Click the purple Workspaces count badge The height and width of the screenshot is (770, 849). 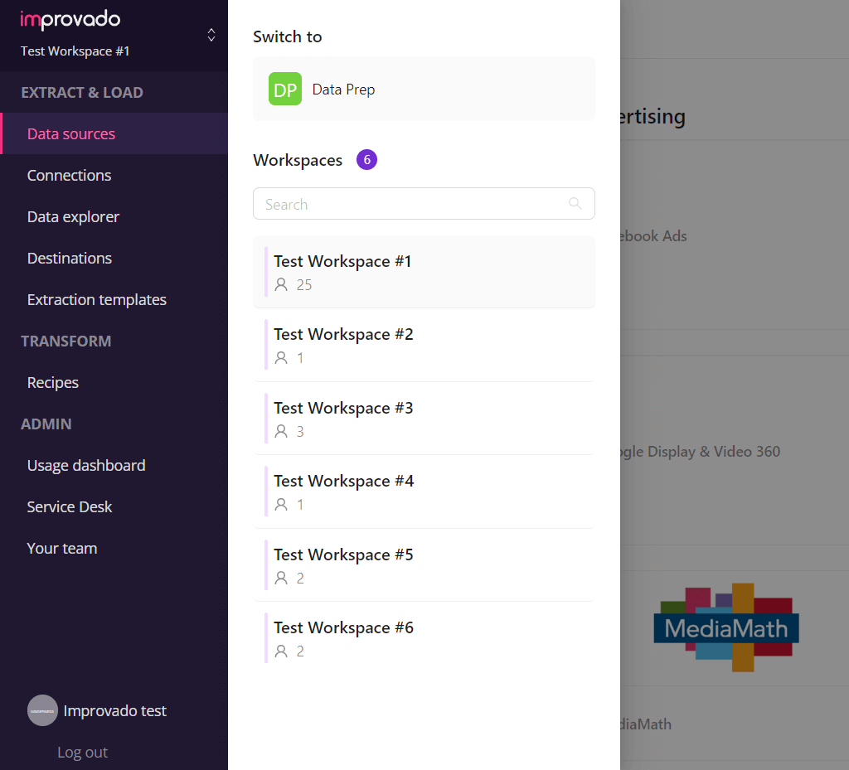click(x=366, y=159)
